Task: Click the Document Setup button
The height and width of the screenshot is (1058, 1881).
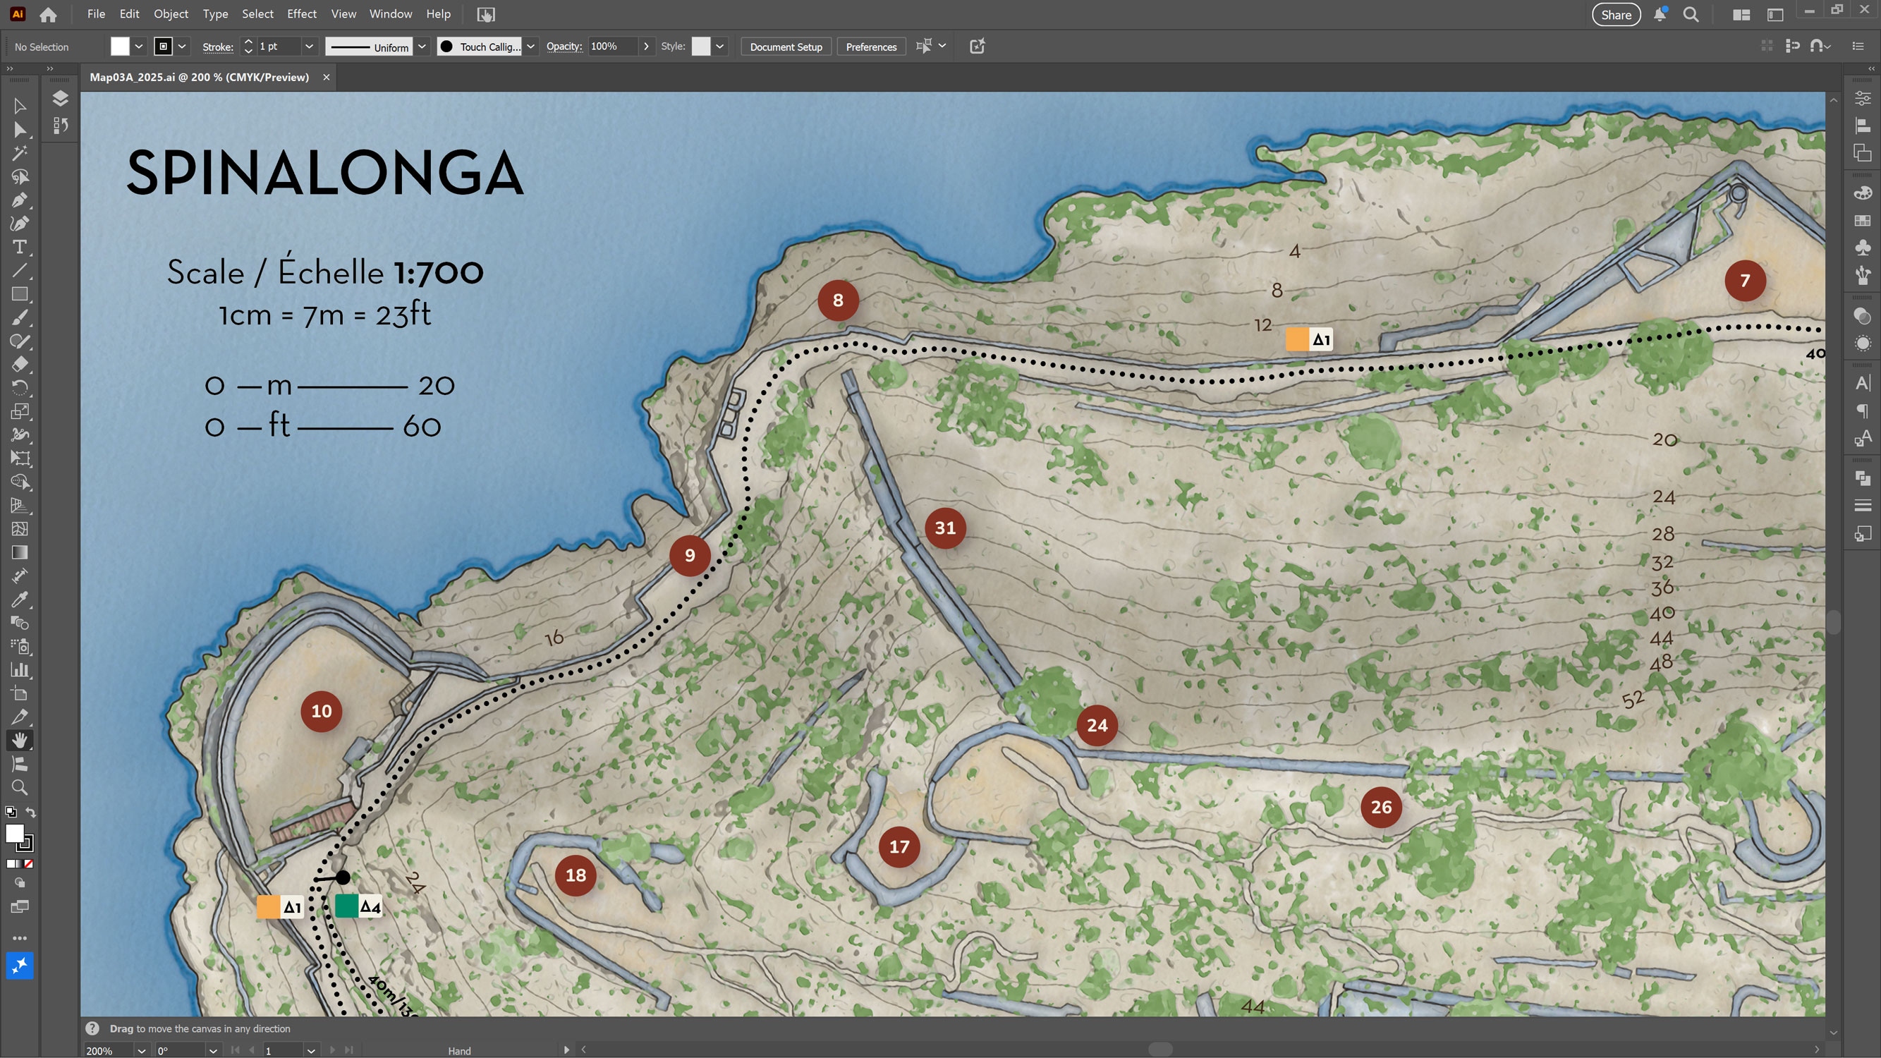Action: pos(786,47)
